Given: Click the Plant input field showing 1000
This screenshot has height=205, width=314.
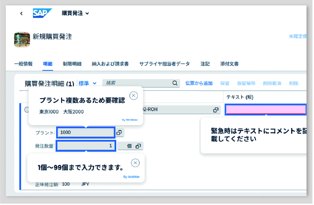Looking at the screenshot, I should tap(86, 132).
